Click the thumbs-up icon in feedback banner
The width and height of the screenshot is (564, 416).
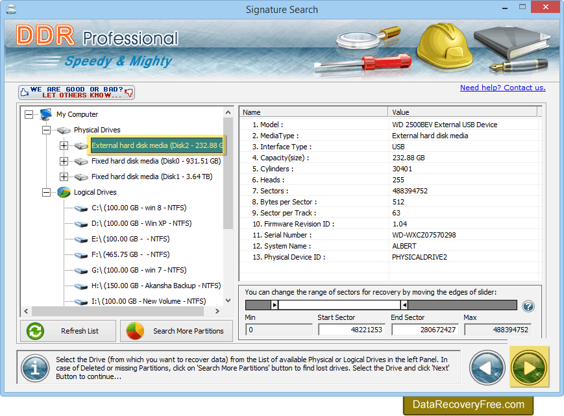[x=25, y=92]
